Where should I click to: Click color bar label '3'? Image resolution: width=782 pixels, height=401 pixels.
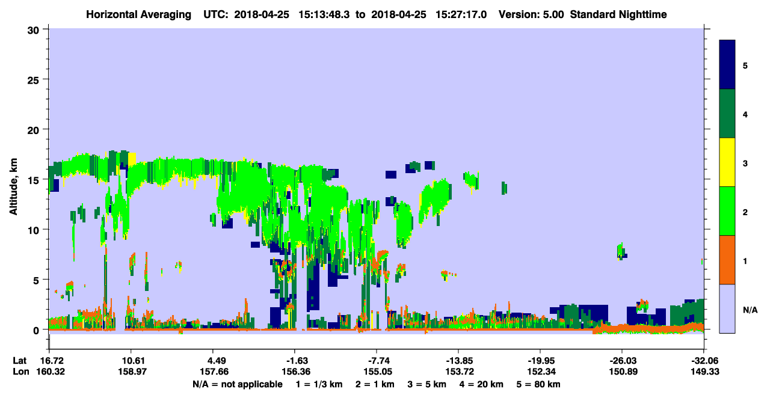tap(745, 163)
